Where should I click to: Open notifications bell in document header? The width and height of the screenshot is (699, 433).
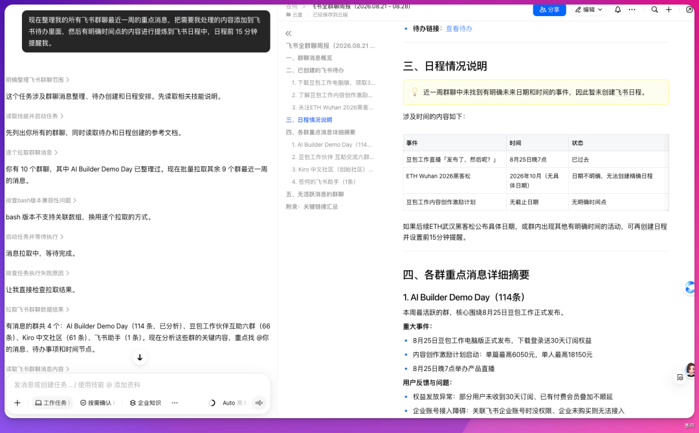tap(617, 9)
